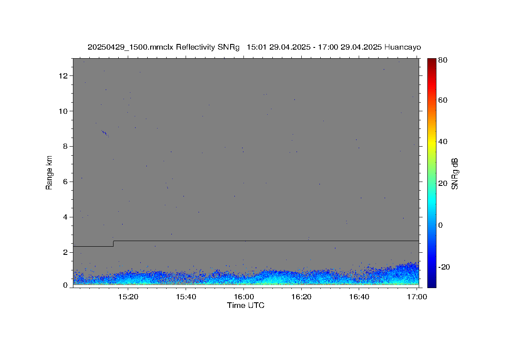Click the 16:40 time tick label
The height and width of the screenshot is (345, 518).
[x=360, y=297]
